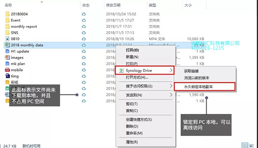Click cloud status icon for Event
Viewport: 258px width, 148px height.
click(x=84, y=20)
